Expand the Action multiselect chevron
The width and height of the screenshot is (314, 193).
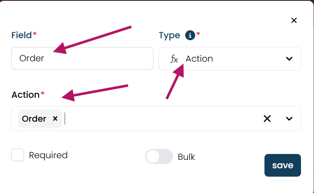[x=289, y=119]
